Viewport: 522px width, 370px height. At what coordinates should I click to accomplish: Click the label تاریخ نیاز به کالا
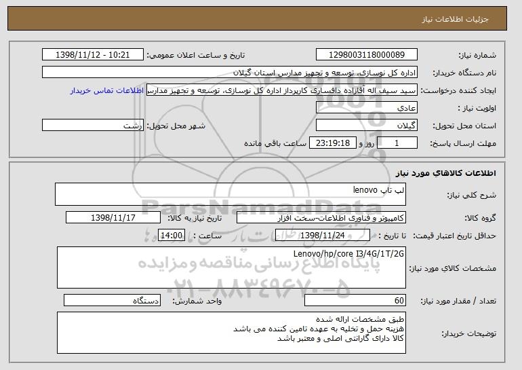tap(195, 219)
